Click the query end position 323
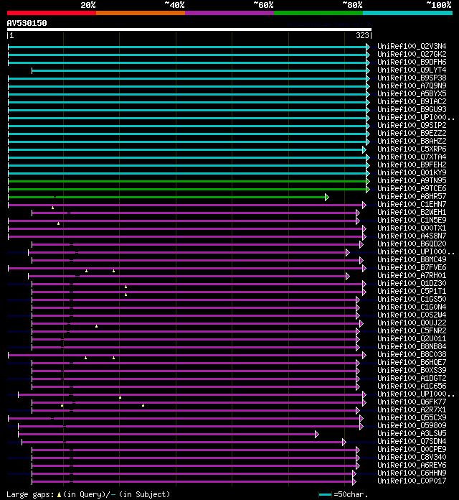The image size is (459, 500). click(x=362, y=35)
